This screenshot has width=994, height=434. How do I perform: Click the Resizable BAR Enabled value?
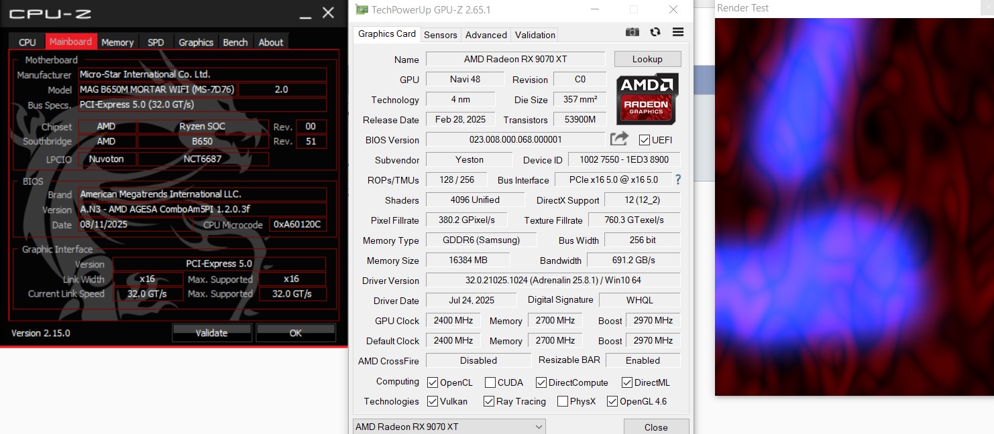coord(643,360)
